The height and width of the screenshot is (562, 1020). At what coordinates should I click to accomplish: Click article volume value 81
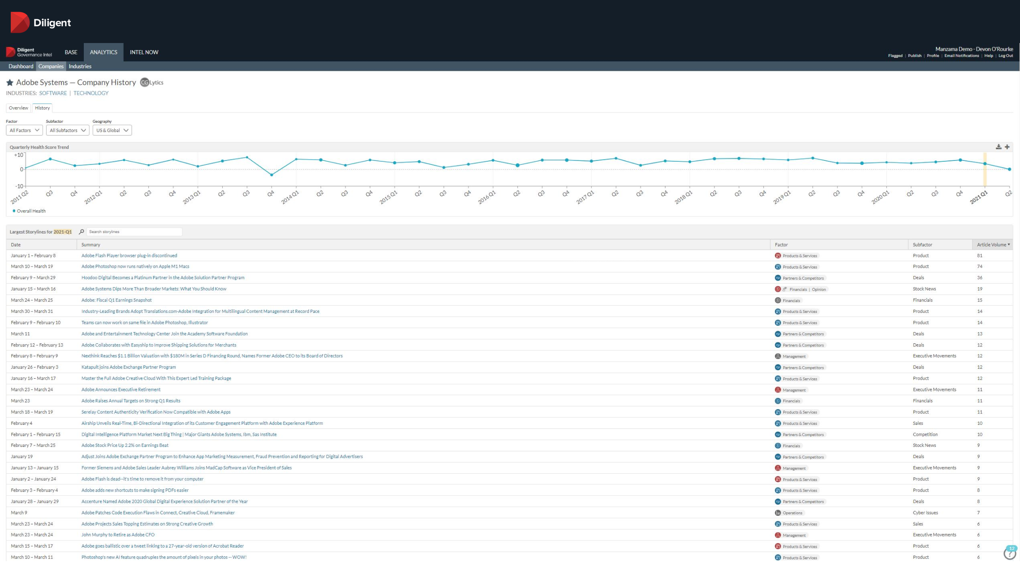click(980, 255)
